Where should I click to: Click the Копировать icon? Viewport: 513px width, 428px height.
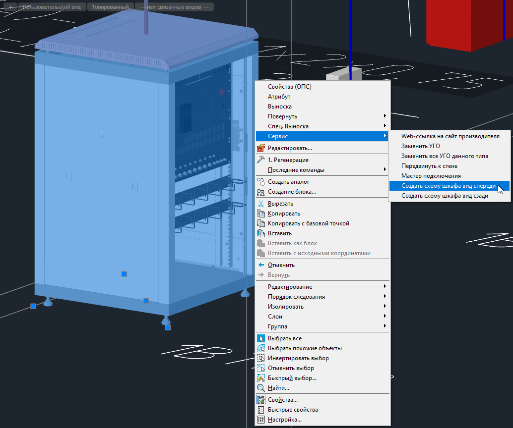coord(261,214)
